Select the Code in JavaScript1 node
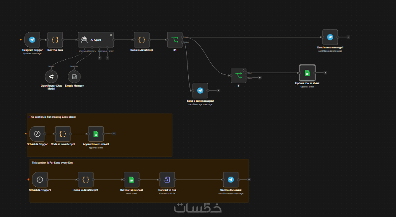396x217 pixels. (63, 134)
